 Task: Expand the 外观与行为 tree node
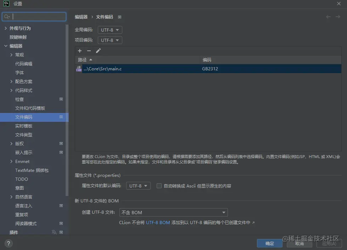click(x=6, y=28)
